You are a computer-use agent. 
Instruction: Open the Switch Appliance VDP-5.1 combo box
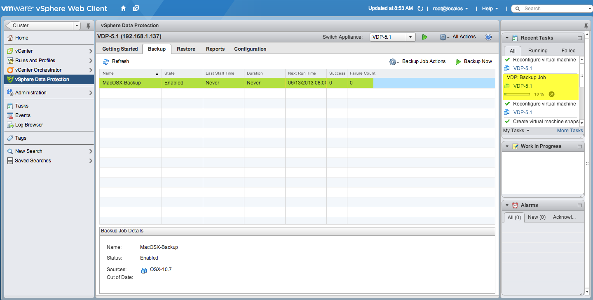pos(392,37)
